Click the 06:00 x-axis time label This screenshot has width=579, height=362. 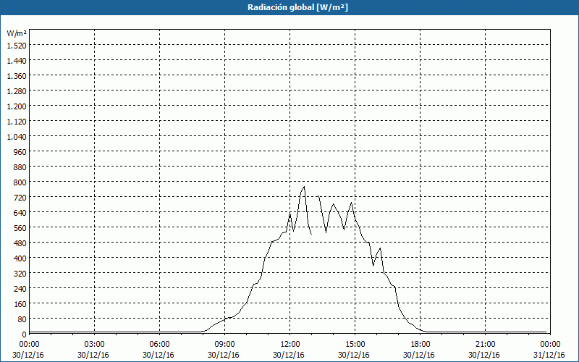coord(159,345)
